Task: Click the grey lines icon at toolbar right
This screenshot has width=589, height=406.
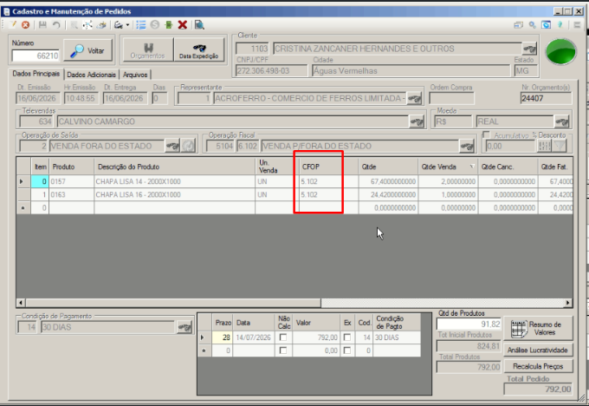Action: coord(578,25)
